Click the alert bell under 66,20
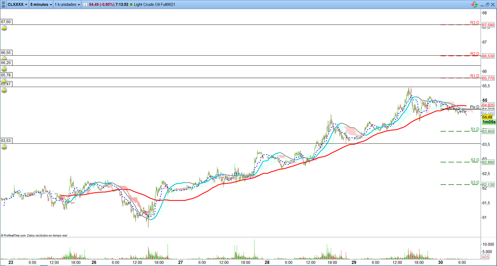Image resolution: width=497 pixels, height=266 pixels. (x=4, y=69)
